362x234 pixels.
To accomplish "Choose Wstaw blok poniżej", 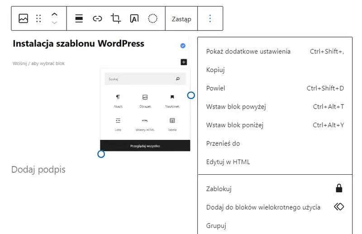I will pyautogui.click(x=275, y=125).
